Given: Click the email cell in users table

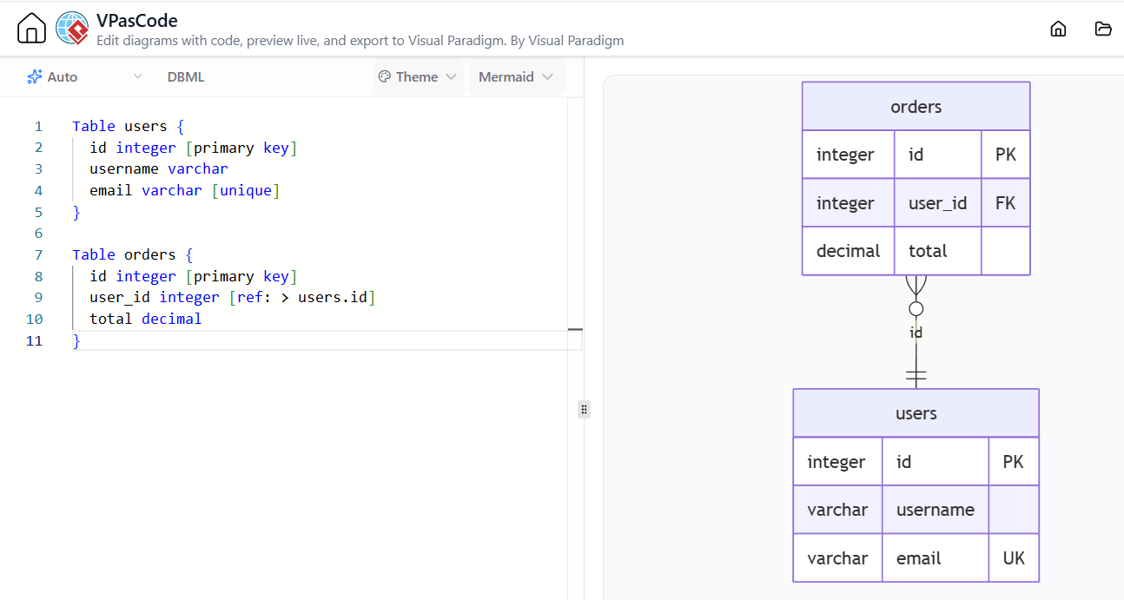Looking at the screenshot, I should coord(936,558).
